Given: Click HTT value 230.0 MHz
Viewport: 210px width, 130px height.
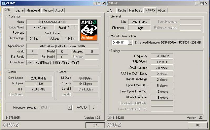Looking at the screenshot, I should click(39, 89).
